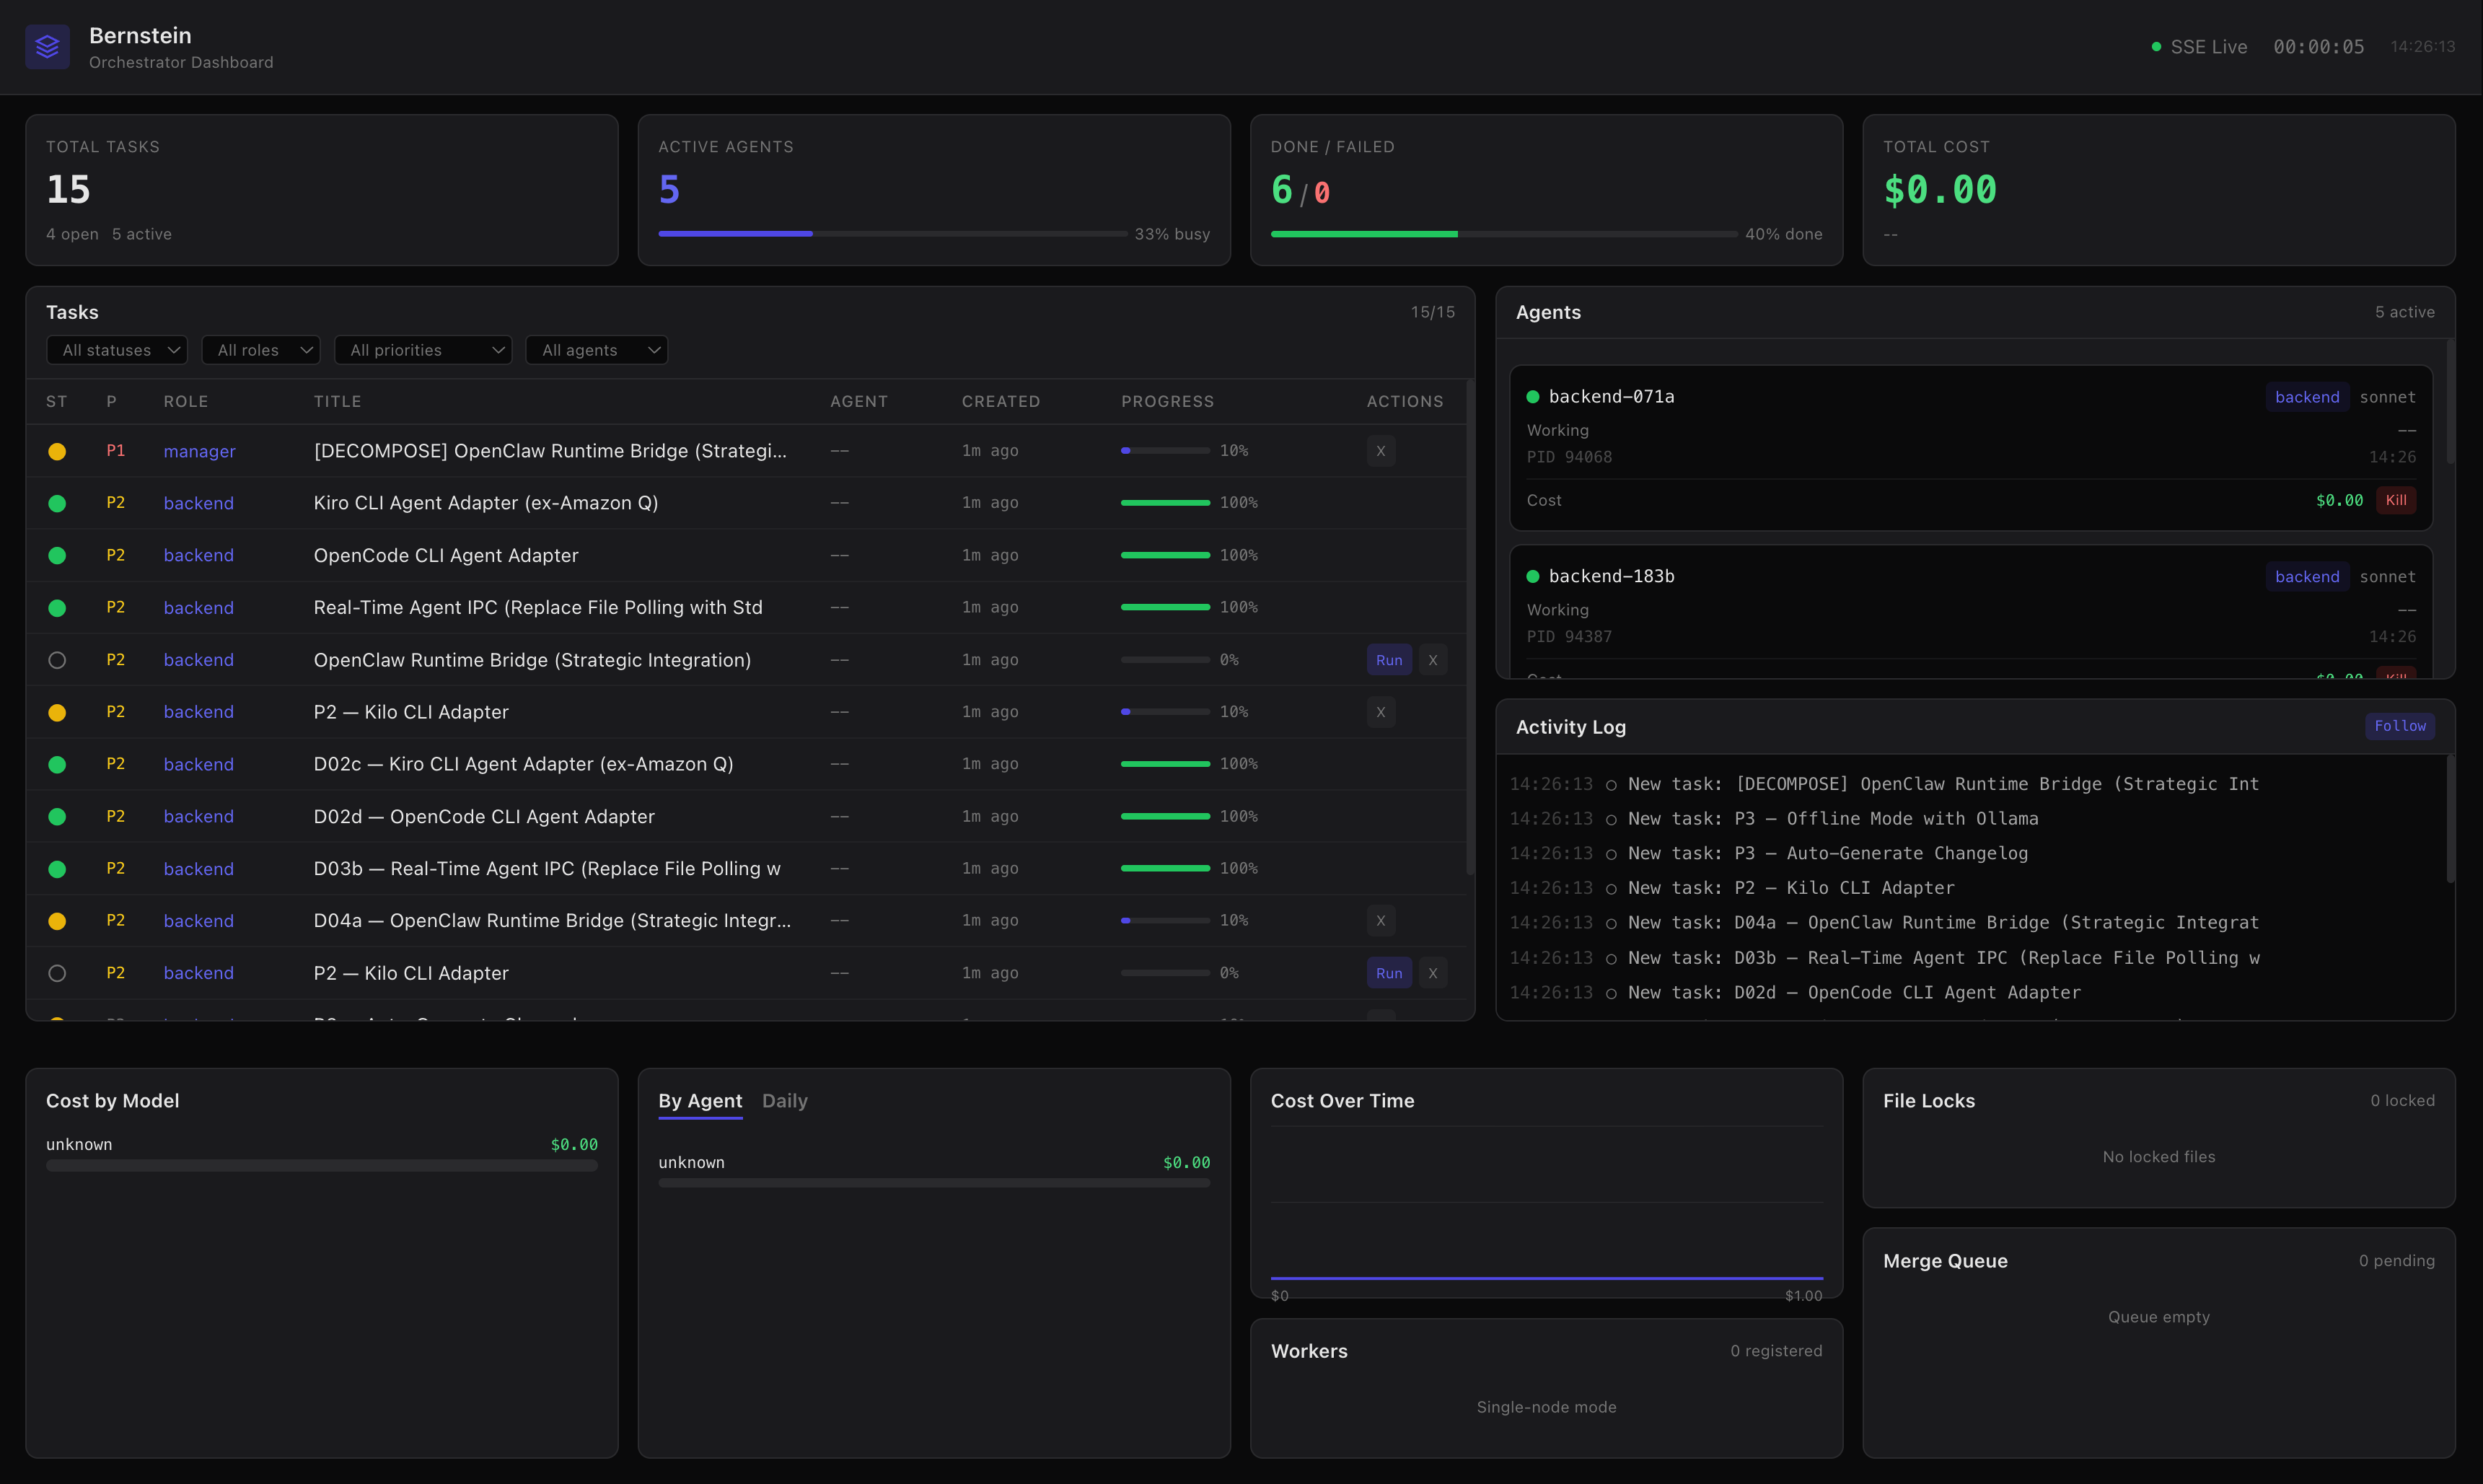Click the 0 pending Merge Queue count
Viewport: 2483px width, 1484px height.
[x=2396, y=1261]
